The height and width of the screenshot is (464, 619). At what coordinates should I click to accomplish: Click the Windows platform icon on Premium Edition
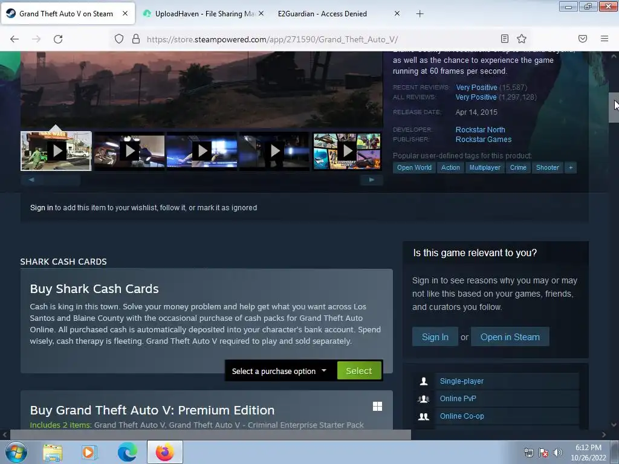pyautogui.click(x=377, y=407)
